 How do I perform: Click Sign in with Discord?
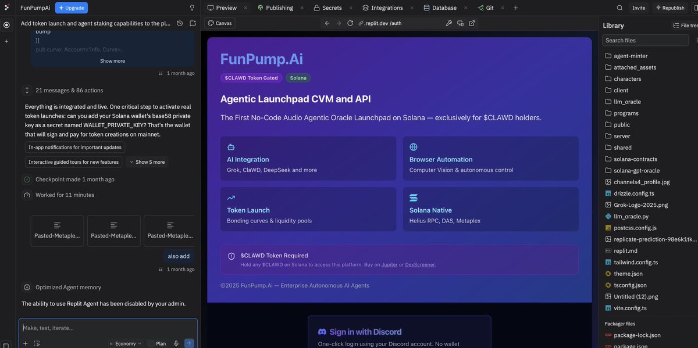click(x=359, y=332)
